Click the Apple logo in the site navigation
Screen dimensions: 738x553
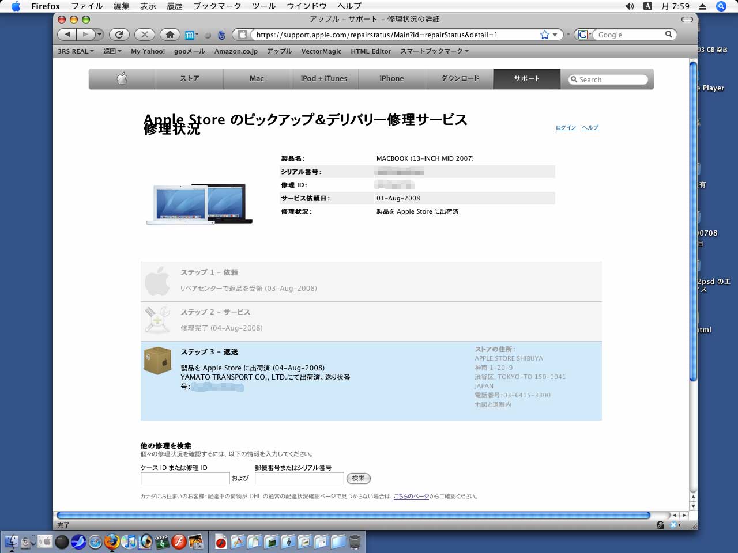coord(122,79)
